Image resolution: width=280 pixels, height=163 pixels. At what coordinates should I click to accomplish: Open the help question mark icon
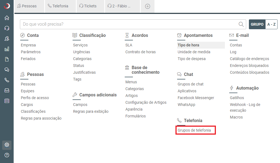point(7,155)
